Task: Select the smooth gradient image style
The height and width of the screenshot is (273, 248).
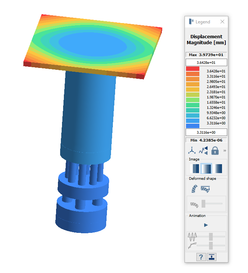Action: pos(218,169)
